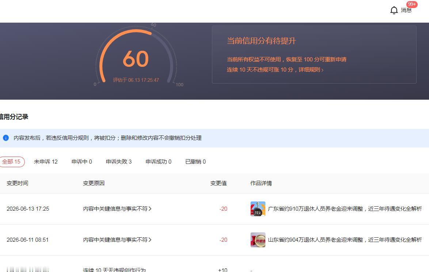The width and height of the screenshot is (429, 272).
Task: Click the 60 credit score gauge
Action: click(x=136, y=59)
